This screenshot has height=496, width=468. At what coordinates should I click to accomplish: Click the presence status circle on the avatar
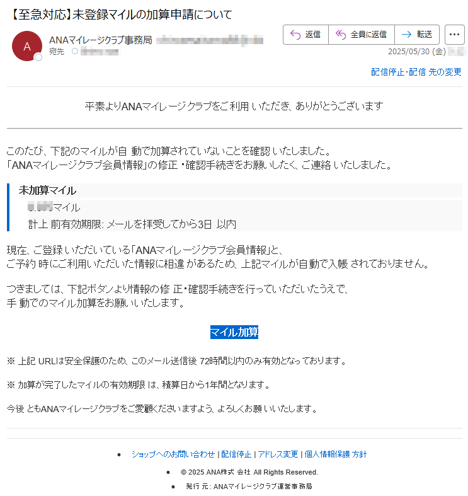tap(38, 57)
